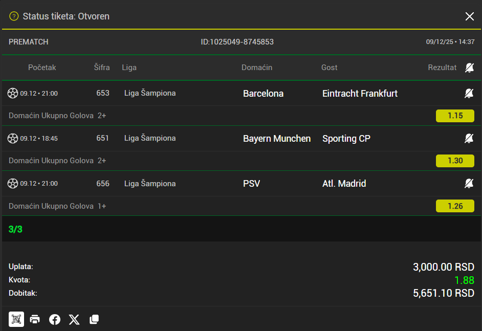Print the ticket
482x331 pixels.
[35, 319]
